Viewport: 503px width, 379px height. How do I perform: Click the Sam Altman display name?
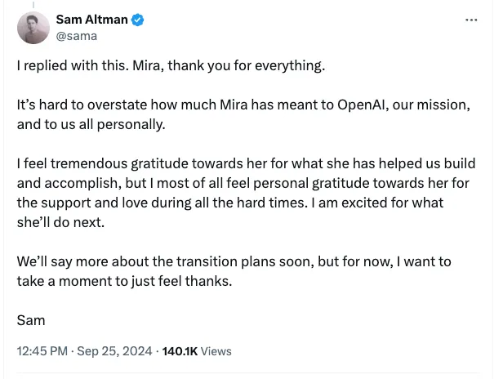pos(91,20)
